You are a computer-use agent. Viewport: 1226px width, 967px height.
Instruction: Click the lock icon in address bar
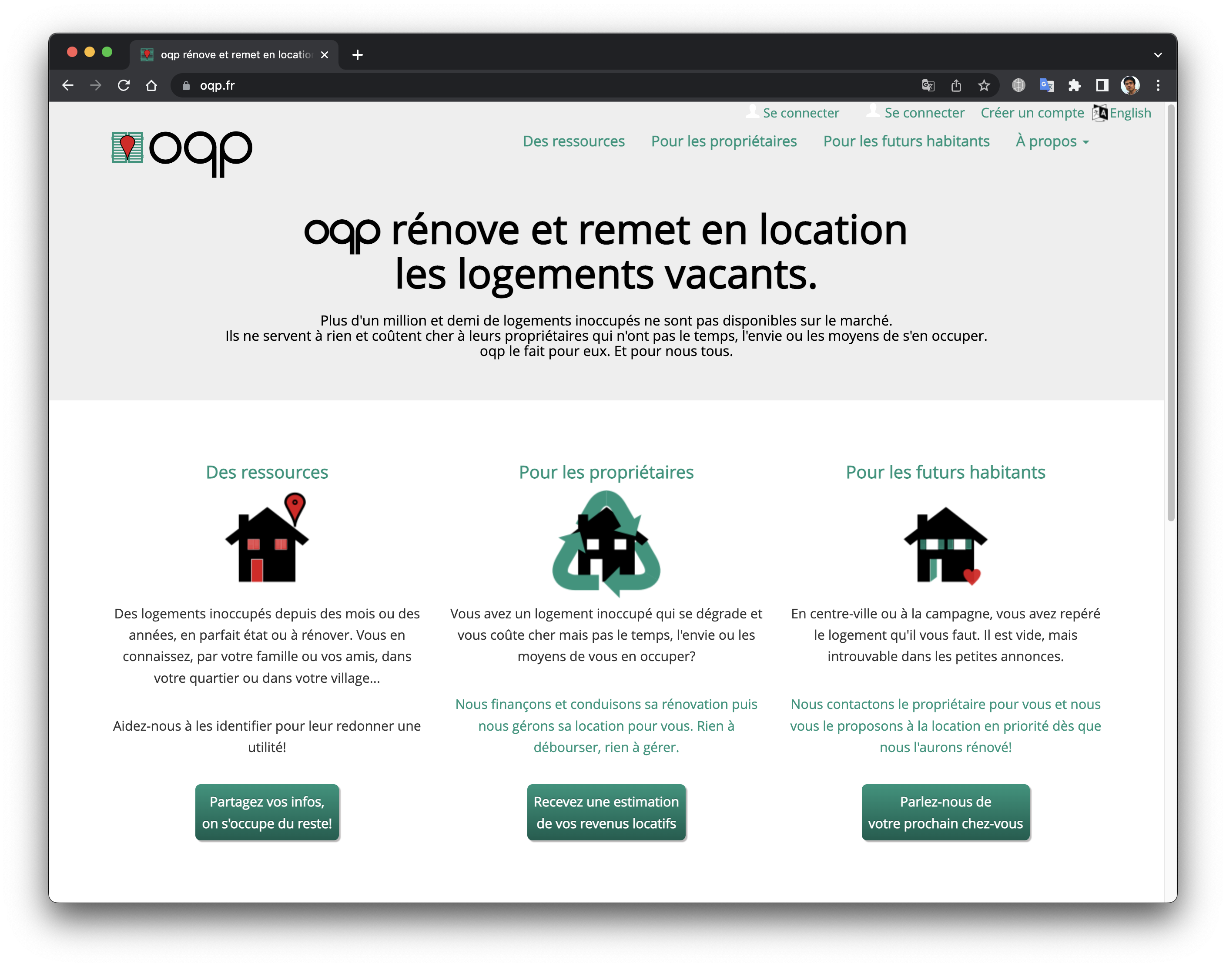click(186, 85)
